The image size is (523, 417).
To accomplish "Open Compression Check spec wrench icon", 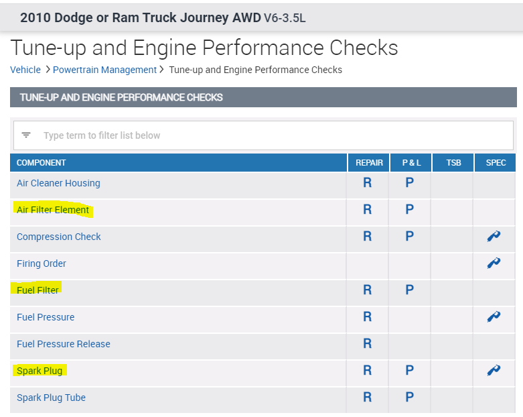I will pyautogui.click(x=494, y=237).
